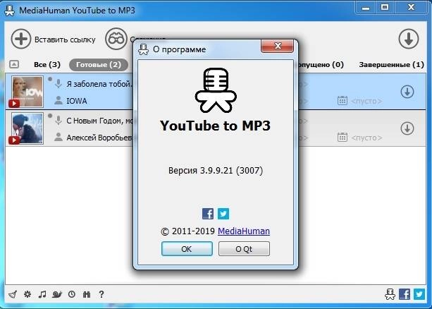Confirm the About dialog with OK
Screen dimensions: 432x309
coord(187,249)
